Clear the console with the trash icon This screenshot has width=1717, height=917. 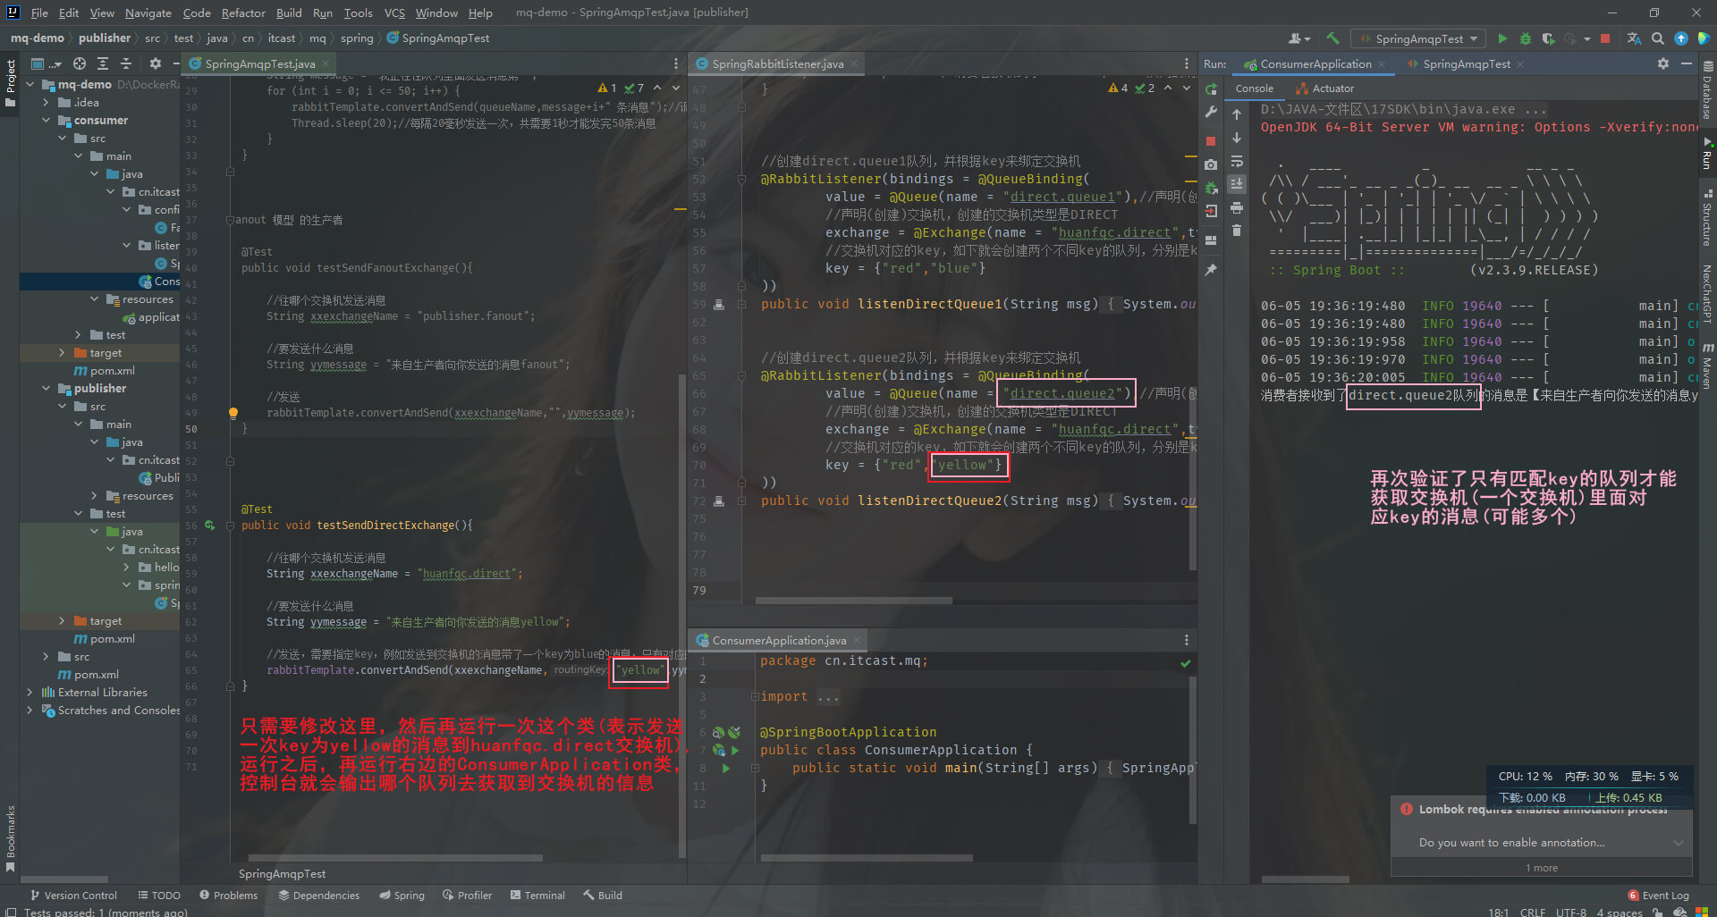tap(1237, 231)
